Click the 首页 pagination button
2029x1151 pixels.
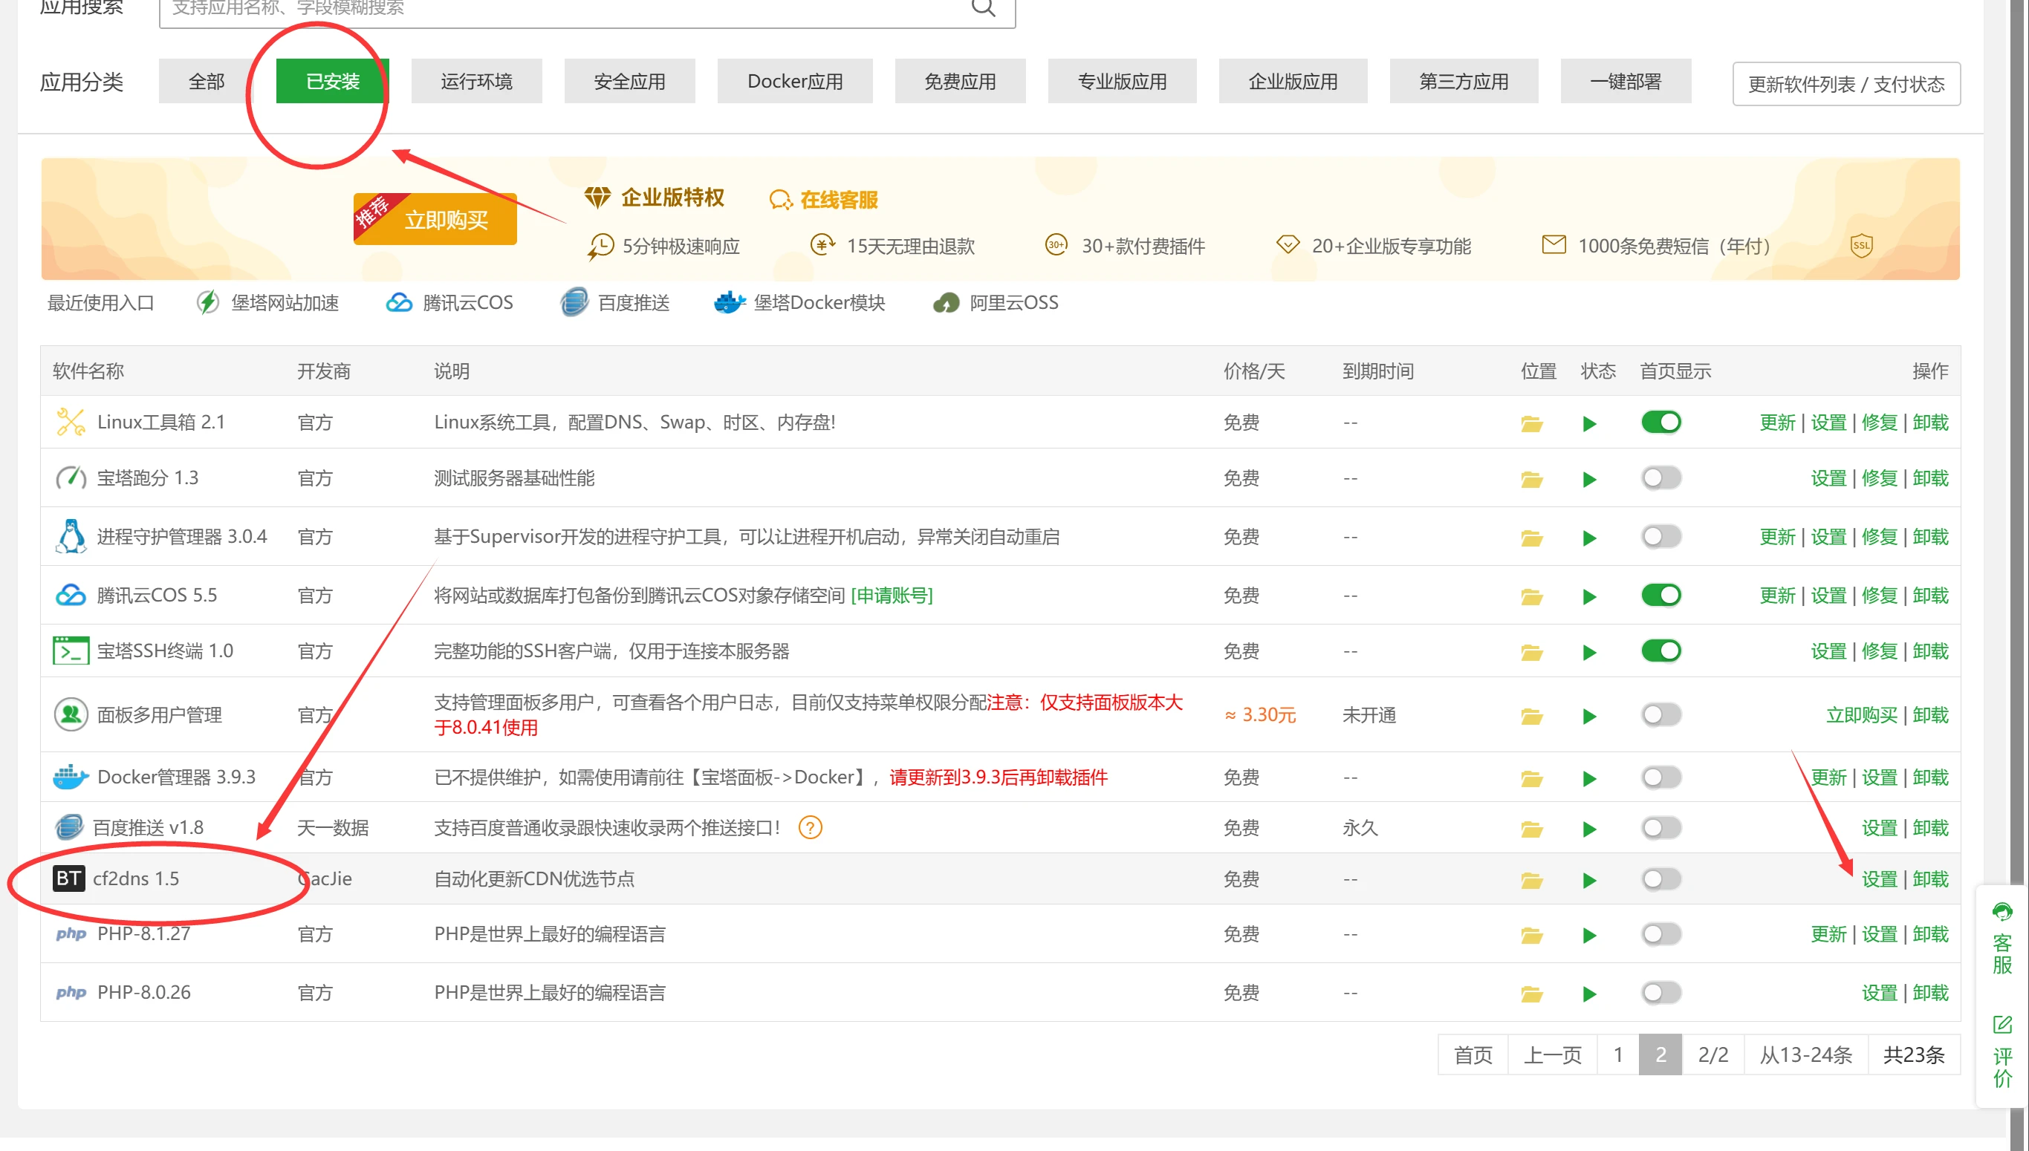point(1473,1054)
